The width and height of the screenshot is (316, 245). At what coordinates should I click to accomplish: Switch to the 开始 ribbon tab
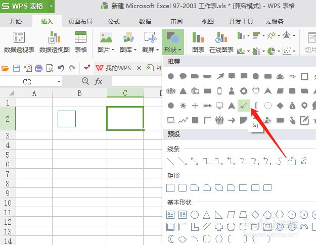(16, 21)
